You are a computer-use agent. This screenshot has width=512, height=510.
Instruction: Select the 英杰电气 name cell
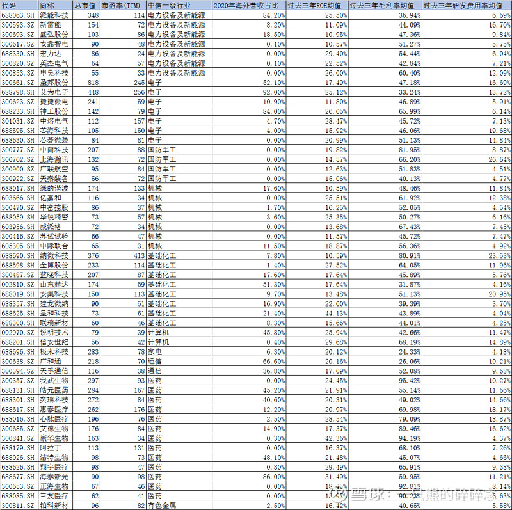pos(54,63)
